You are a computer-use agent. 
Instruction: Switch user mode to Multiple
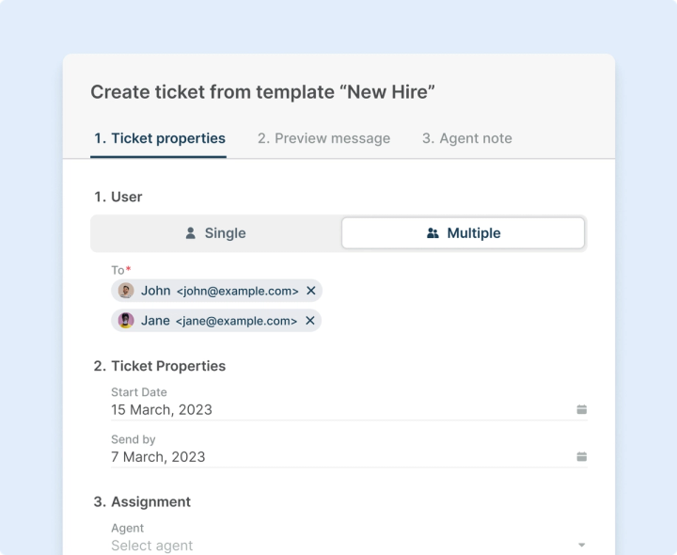[463, 233]
